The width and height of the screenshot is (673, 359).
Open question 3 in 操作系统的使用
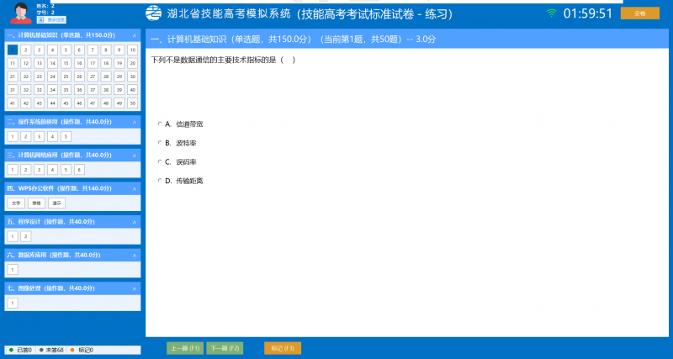(39, 137)
